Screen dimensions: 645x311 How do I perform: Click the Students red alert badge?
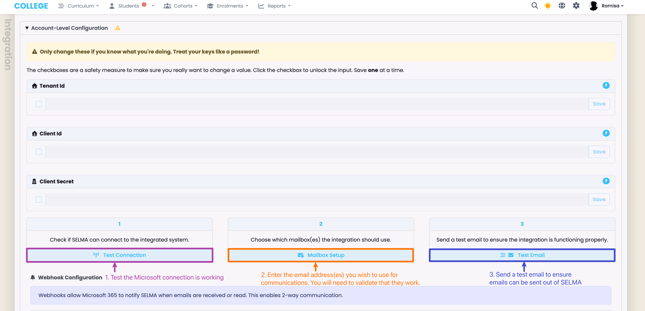click(144, 4)
